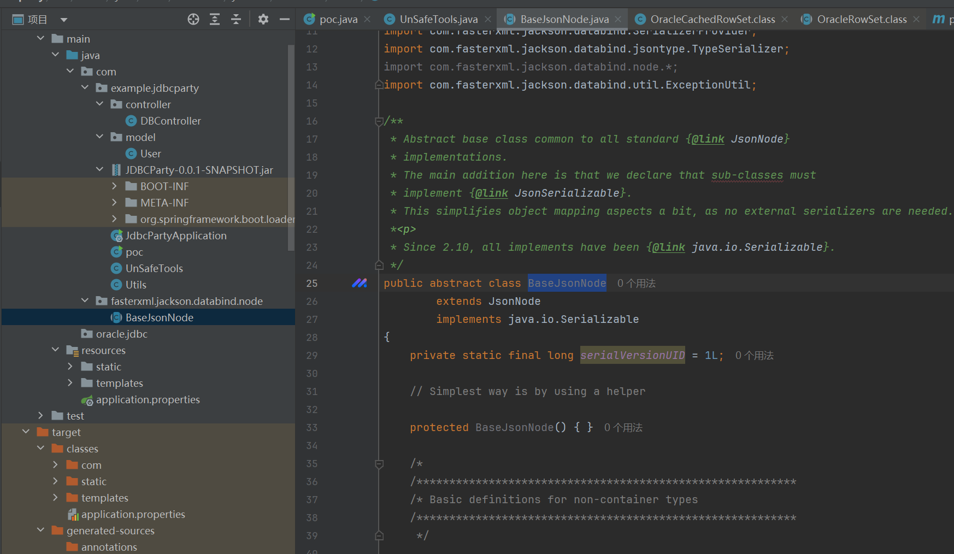Image resolution: width=954 pixels, height=554 pixels.
Task: Close the UnSafeTools.java tab
Action: point(488,20)
